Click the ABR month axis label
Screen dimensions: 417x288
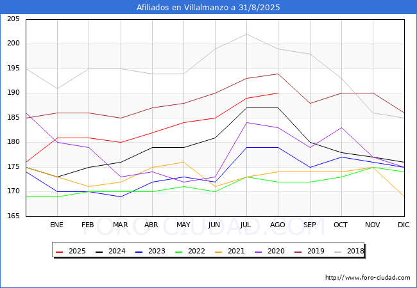tap(151, 225)
